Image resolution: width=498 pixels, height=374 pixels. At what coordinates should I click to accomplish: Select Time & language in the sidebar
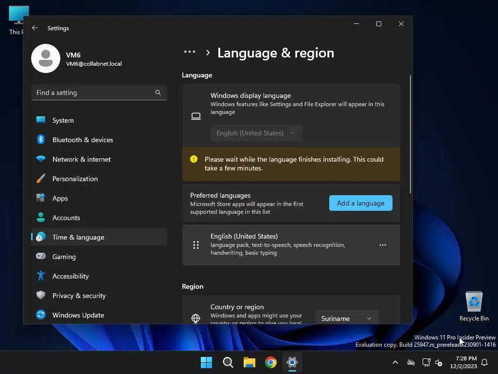99,237
